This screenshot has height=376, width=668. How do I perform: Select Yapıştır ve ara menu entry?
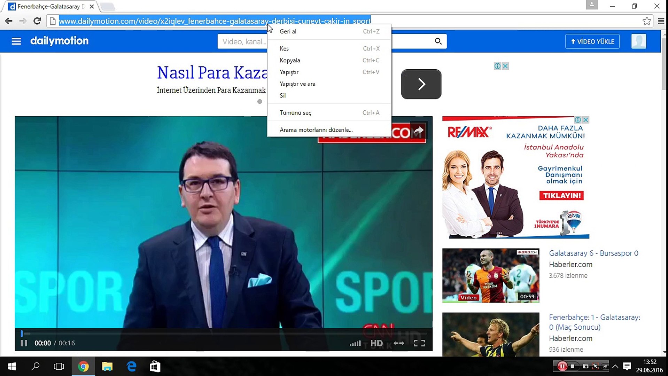pos(329,84)
